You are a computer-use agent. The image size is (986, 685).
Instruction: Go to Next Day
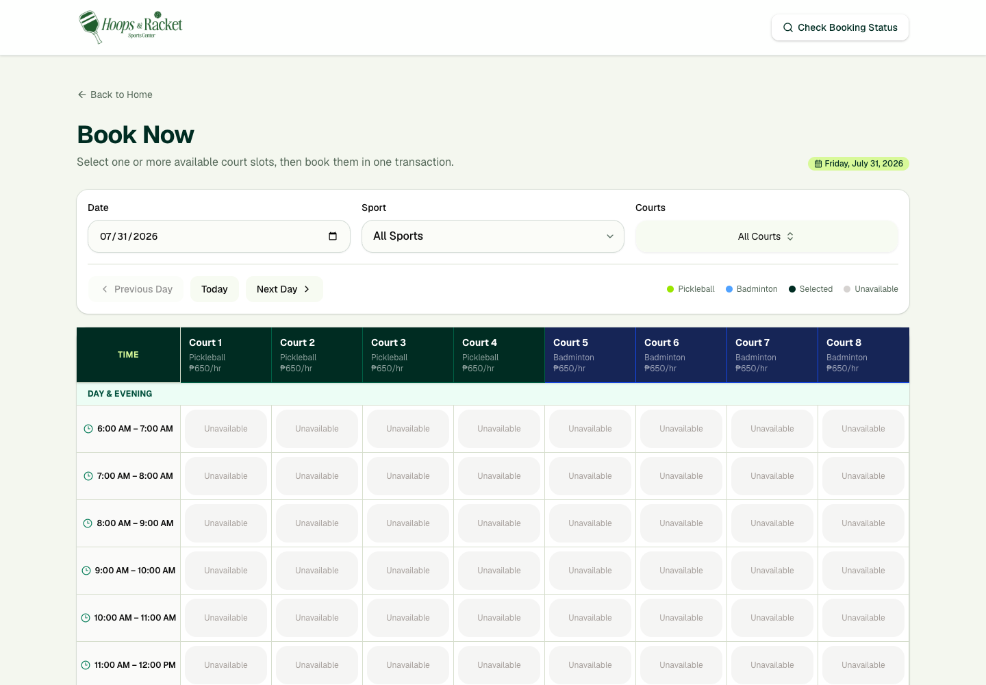coord(284,289)
